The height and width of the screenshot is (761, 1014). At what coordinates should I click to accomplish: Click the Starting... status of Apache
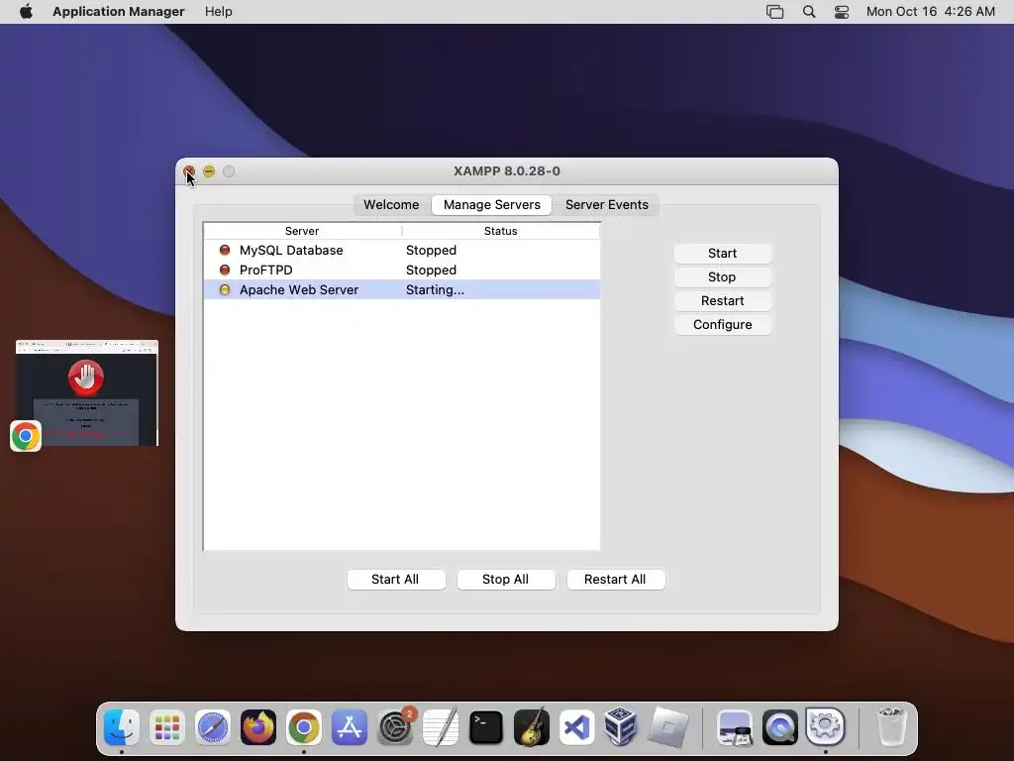click(435, 290)
